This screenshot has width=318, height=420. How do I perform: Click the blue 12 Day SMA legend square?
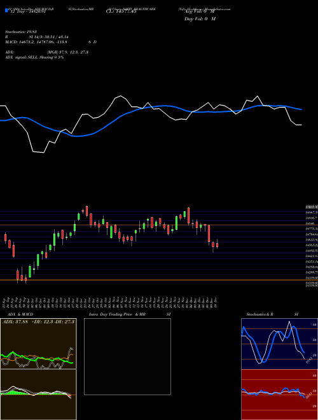6,10
